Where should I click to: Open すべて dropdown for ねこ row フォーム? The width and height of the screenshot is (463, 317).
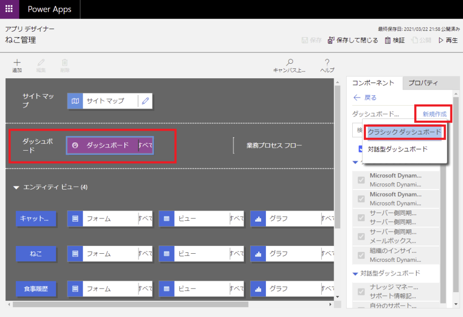(x=145, y=254)
